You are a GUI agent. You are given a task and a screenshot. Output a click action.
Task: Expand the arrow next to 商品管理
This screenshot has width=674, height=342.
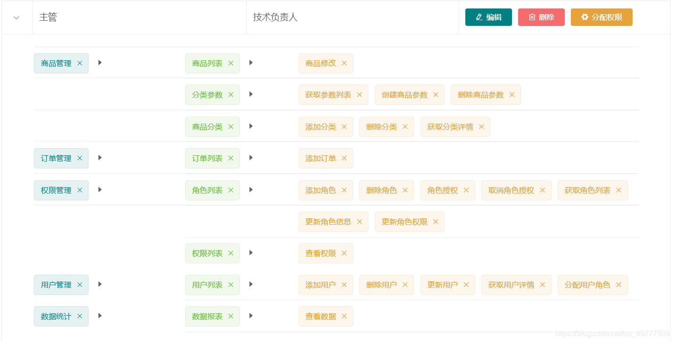pyautogui.click(x=99, y=63)
